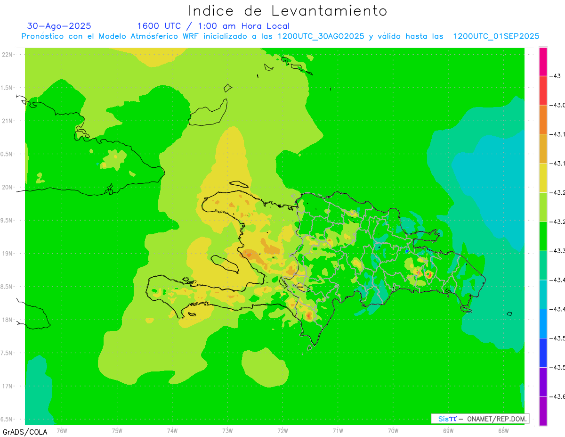This screenshot has width=565, height=437.
Task: Pick the orange swatch in the color legend
Action: pos(543,120)
